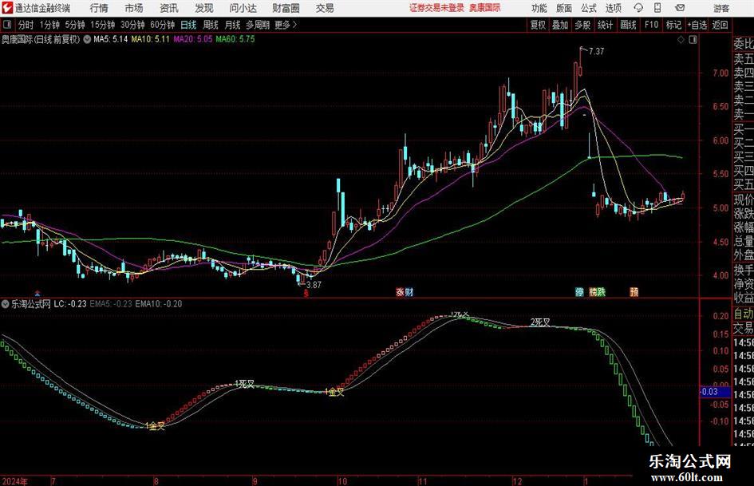The width and height of the screenshot is (754, 486).
Task: Open the 市场 menu
Action: tap(134, 8)
